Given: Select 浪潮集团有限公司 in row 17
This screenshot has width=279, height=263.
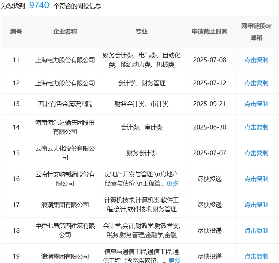Looking at the screenshot, I should coord(65,205).
